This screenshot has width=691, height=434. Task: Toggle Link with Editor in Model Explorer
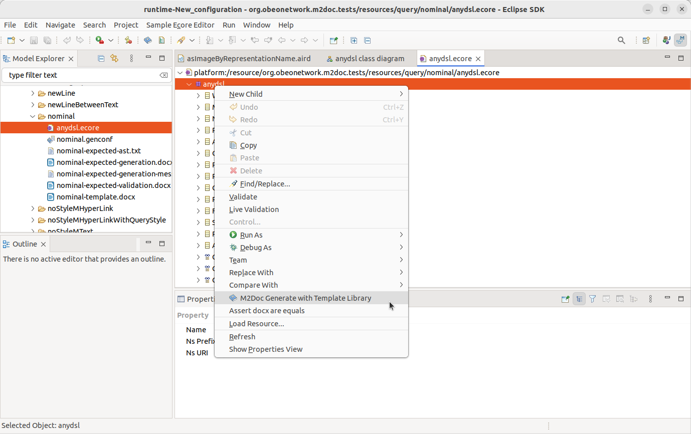tap(114, 58)
